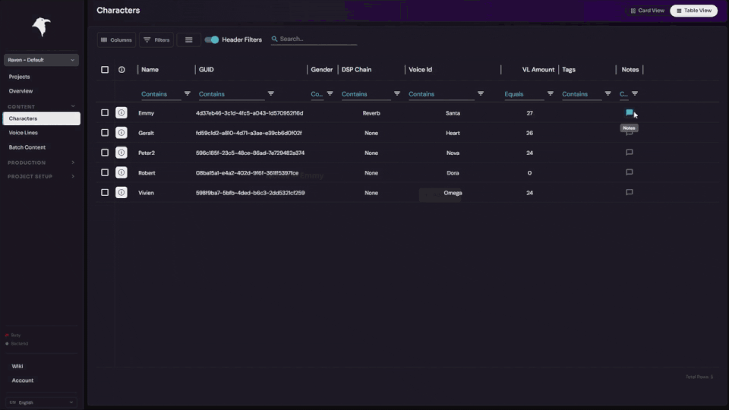Click the search magnifier icon
The image size is (729, 410).
[274, 39]
